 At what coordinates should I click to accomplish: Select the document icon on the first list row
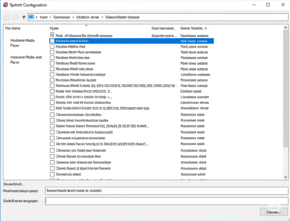click(52, 35)
